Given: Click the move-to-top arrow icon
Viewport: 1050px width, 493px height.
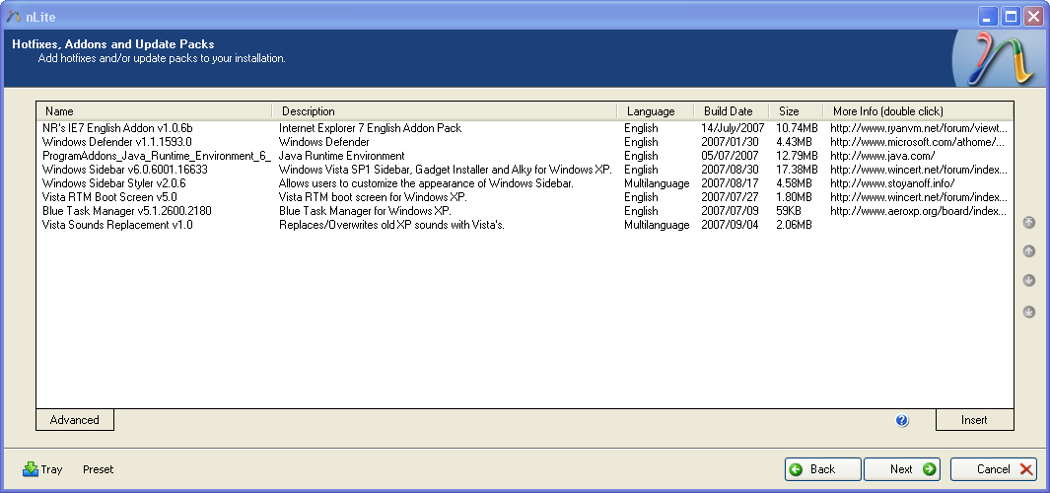Looking at the screenshot, I should click(1028, 222).
